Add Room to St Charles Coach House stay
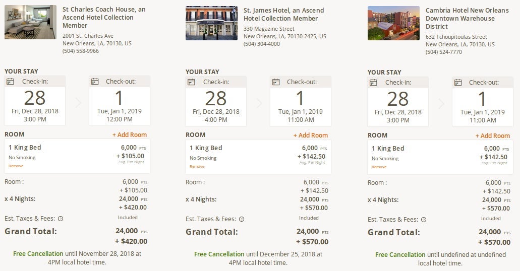 coord(130,135)
